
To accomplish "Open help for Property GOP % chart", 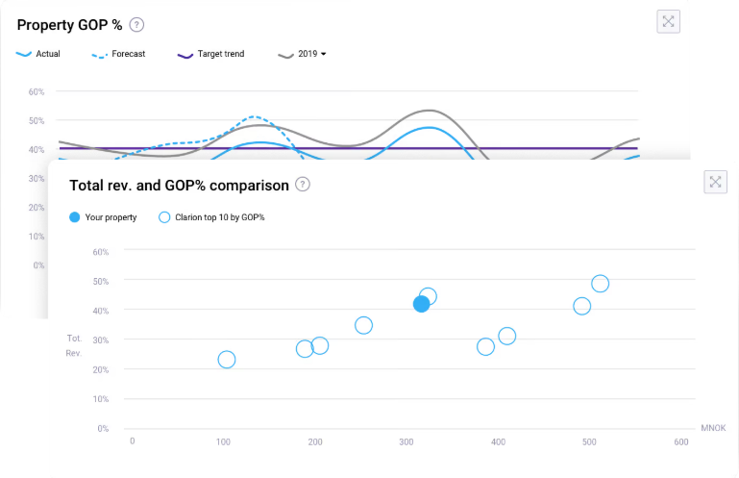I will coord(136,24).
